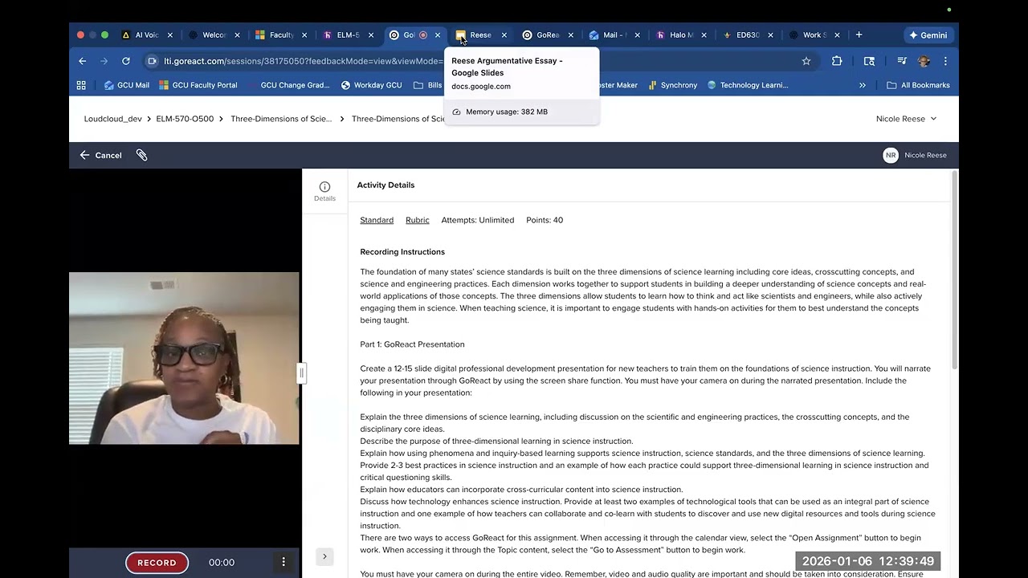Screen dimensions: 1028x578
Task: Click the ELM-570-O500 breadcrumb
Action: (x=185, y=119)
